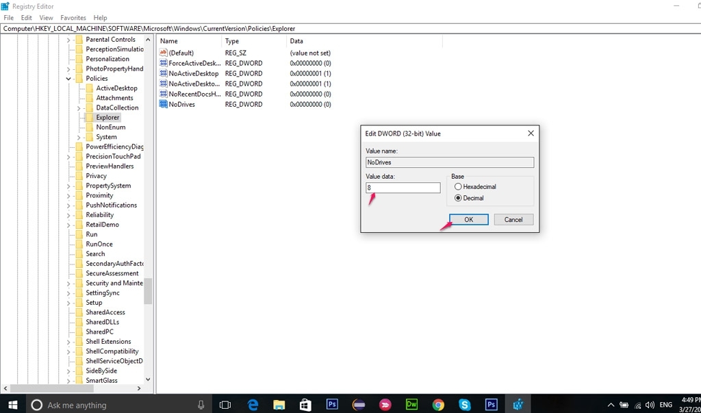This screenshot has width=701, height=413.
Task: Expand the Shell Extensions node
Action: pyautogui.click(x=68, y=342)
